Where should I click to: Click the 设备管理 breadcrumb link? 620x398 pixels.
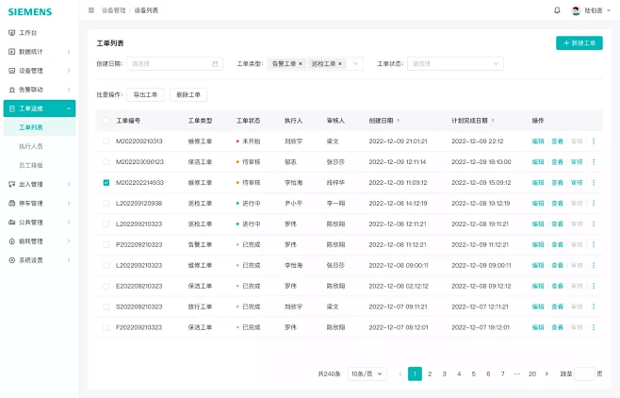(113, 10)
